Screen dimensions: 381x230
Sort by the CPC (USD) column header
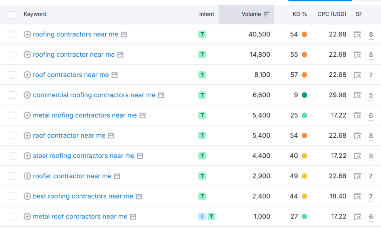[x=332, y=14]
